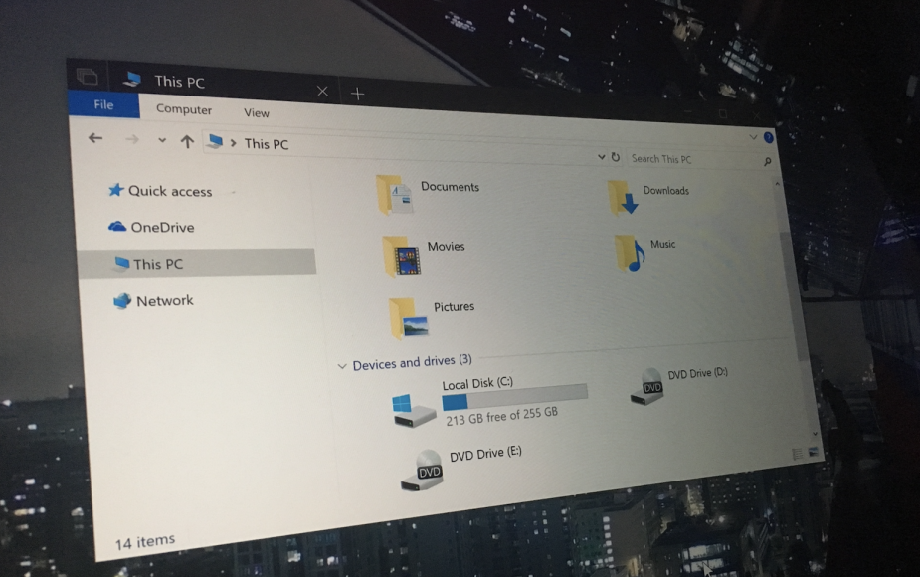The height and width of the screenshot is (577, 920).
Task: Click This PC in the address path
Action: [267, 144]
